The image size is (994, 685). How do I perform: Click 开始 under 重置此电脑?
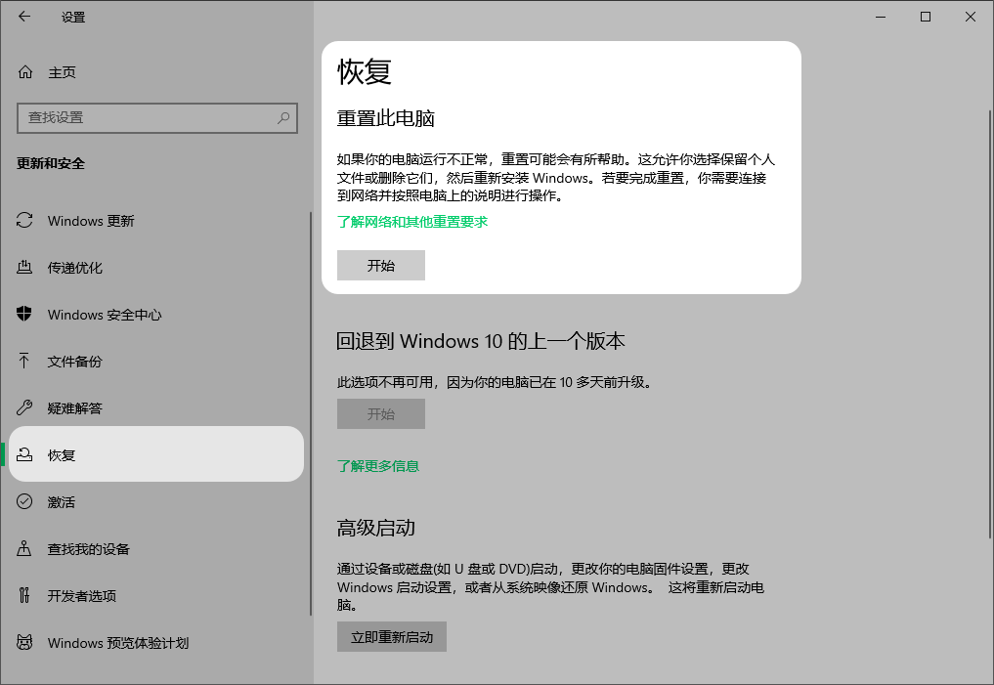click(381, 266)
